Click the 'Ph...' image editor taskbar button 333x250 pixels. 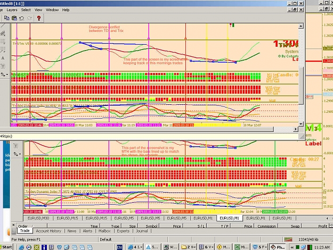(x=278, y=247)
